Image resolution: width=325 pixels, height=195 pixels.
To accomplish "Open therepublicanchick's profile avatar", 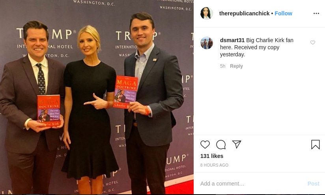I will click(x=206, y=13).
